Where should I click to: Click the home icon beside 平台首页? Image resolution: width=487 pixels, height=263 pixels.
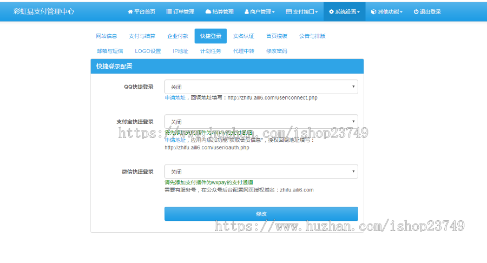[130, 12]
